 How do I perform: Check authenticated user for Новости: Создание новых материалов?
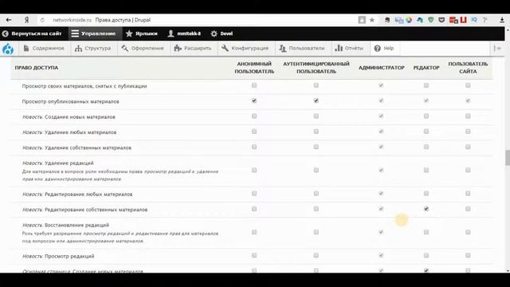[316, 116]
